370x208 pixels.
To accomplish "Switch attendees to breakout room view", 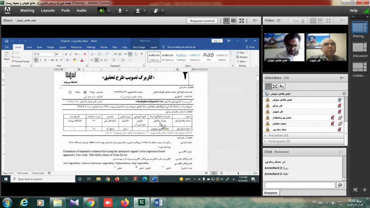I will pyautogui.click(x=275, y=86).
